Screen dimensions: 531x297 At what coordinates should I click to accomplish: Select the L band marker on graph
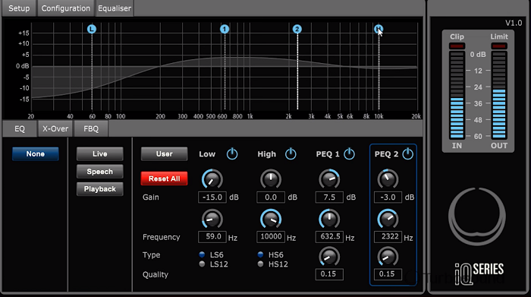[92, 29]
